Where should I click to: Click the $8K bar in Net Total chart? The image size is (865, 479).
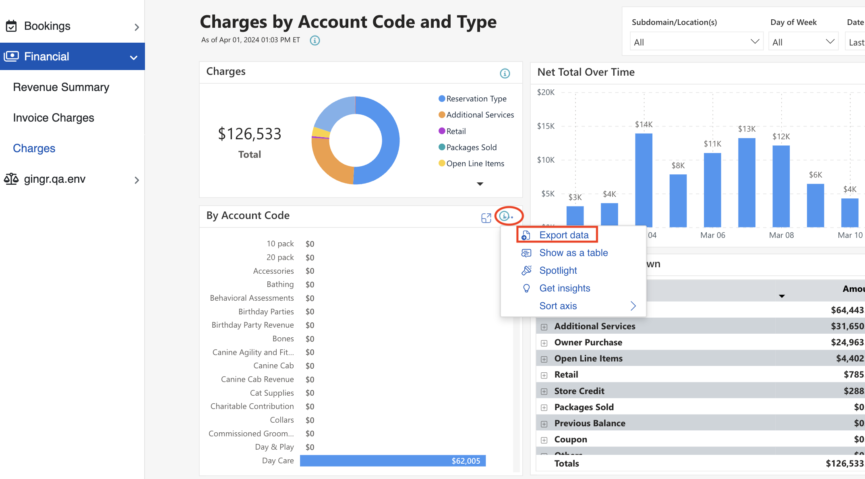(678, 200)
